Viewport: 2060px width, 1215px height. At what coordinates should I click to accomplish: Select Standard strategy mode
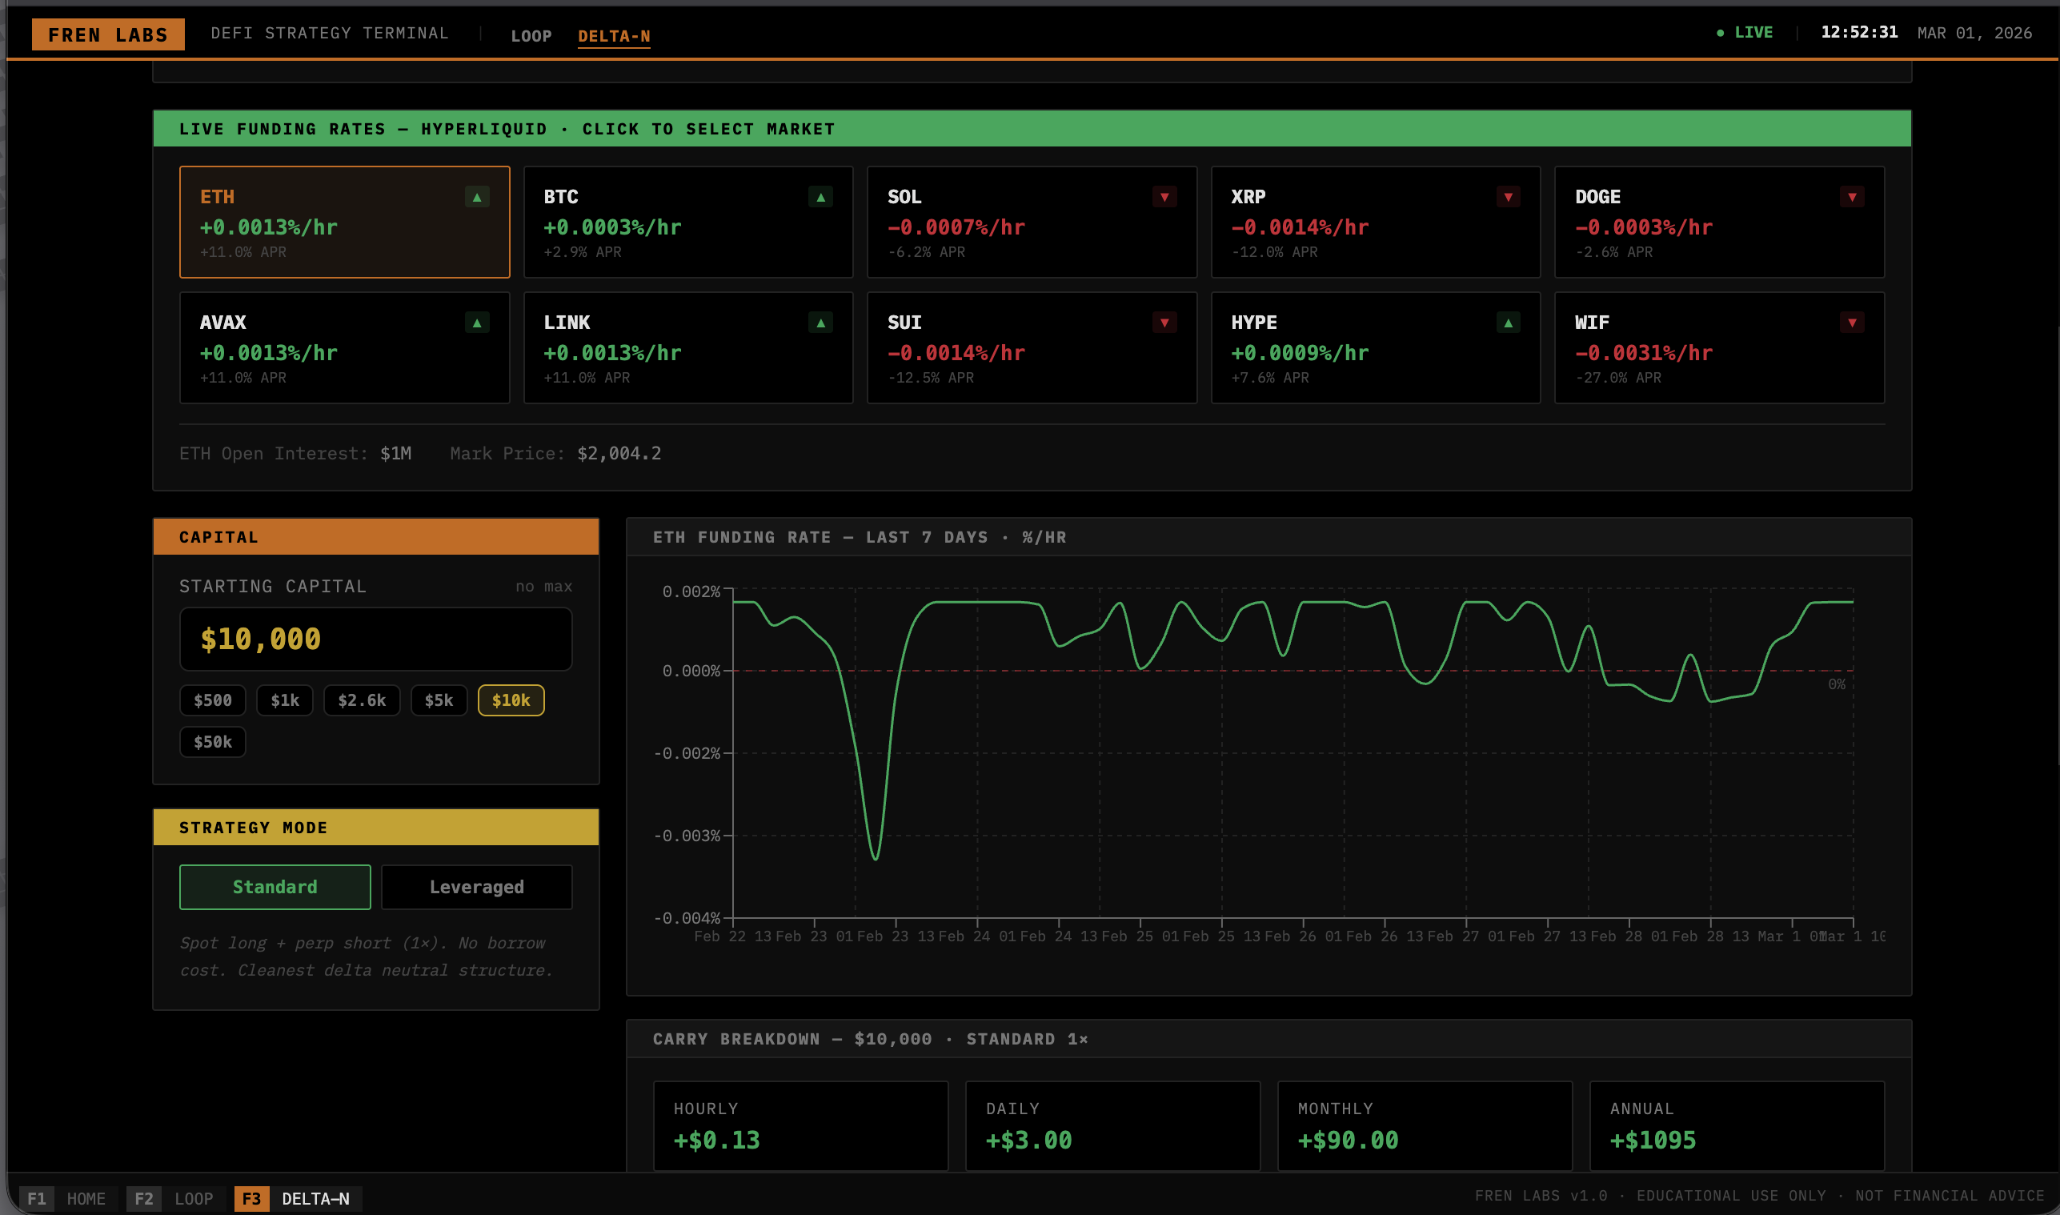(275, 887)
